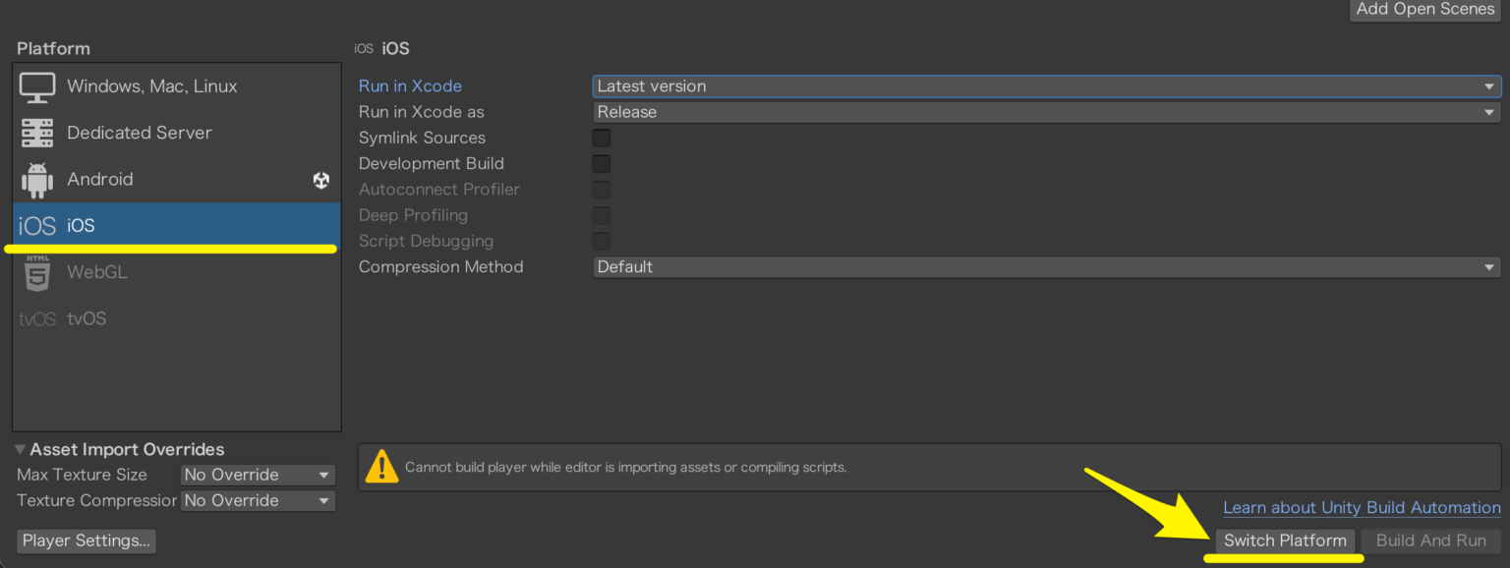
Task: Click the Windows, Mac, Linux monitor icon
Action: coord(37,87)
